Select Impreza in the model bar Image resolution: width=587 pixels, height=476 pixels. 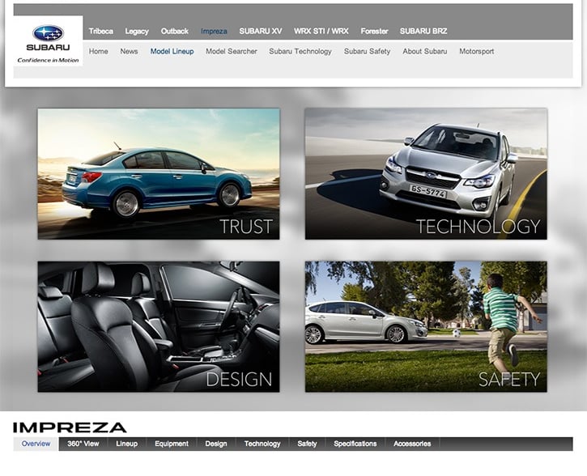214,31
